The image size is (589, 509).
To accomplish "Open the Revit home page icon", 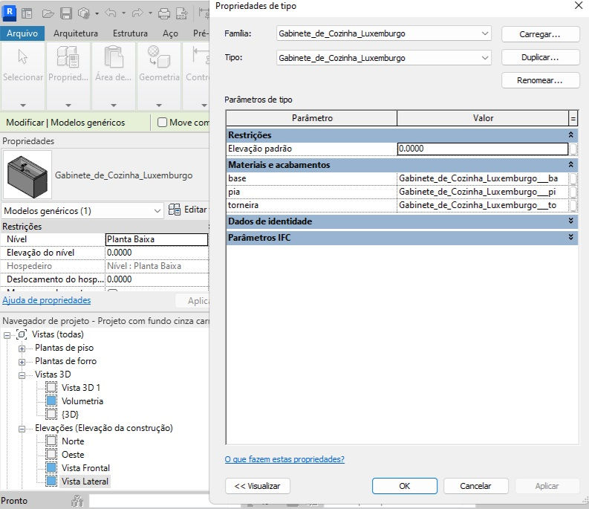I will click(27, 13).
